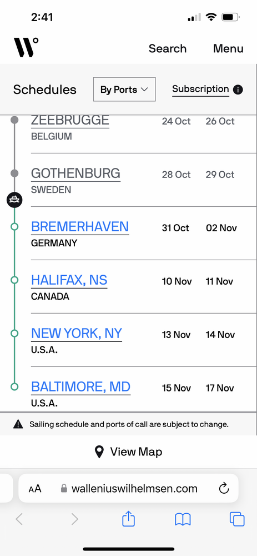Tap the Safari reload page icon

[224, 489]
